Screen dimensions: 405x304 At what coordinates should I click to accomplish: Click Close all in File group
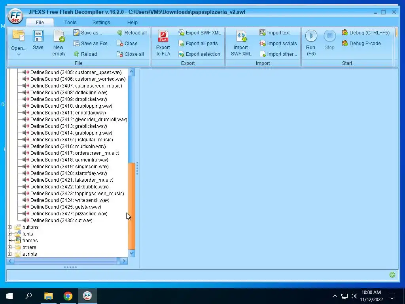[x=131, y=54]
